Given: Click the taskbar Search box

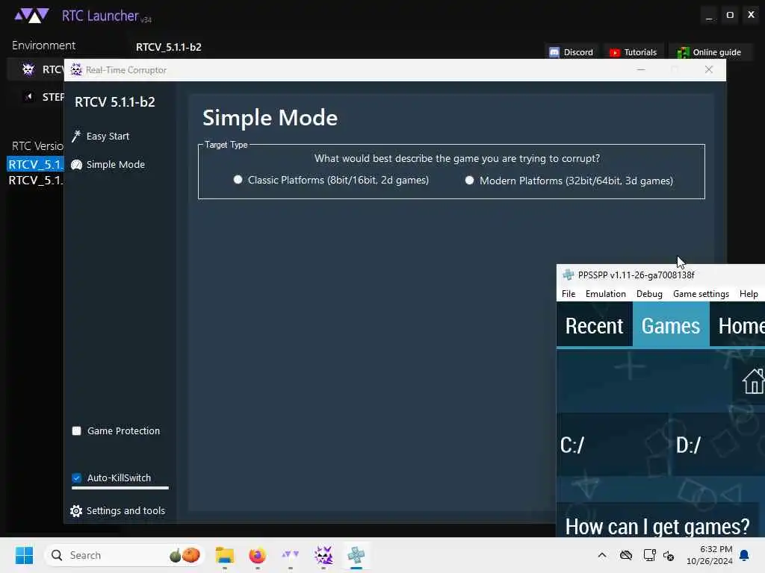Looking at the screenshot, I should (x=124, y=555).
